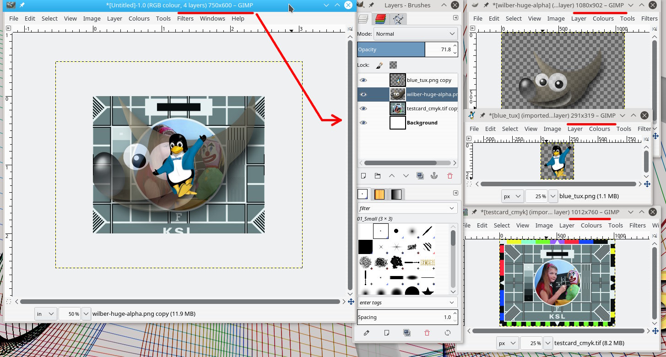Refresh the brushes list
The image size is (666, 357).
[x=448, y=333]
